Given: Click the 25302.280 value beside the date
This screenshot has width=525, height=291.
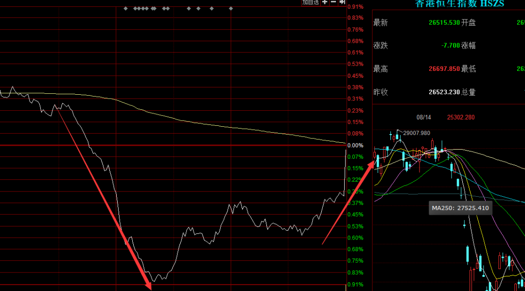Looking at the screenshot, I should pyautogui.click(x=461, y=118).
